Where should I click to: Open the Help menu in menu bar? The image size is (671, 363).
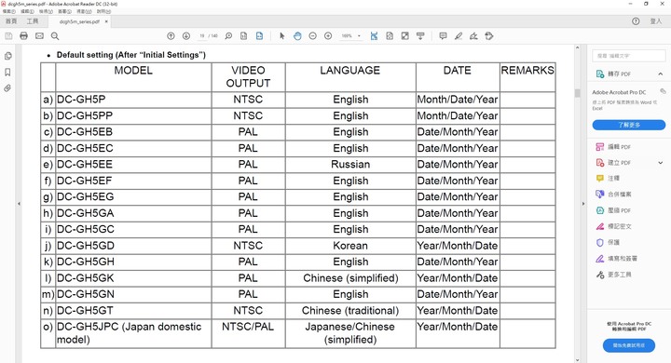click(x=103, y=11)
